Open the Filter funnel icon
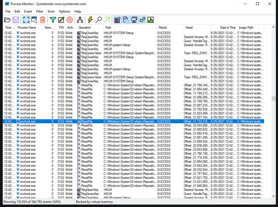The height and width of the screenshot is (207, 278). pyautogui.click(x=53, y=20)
